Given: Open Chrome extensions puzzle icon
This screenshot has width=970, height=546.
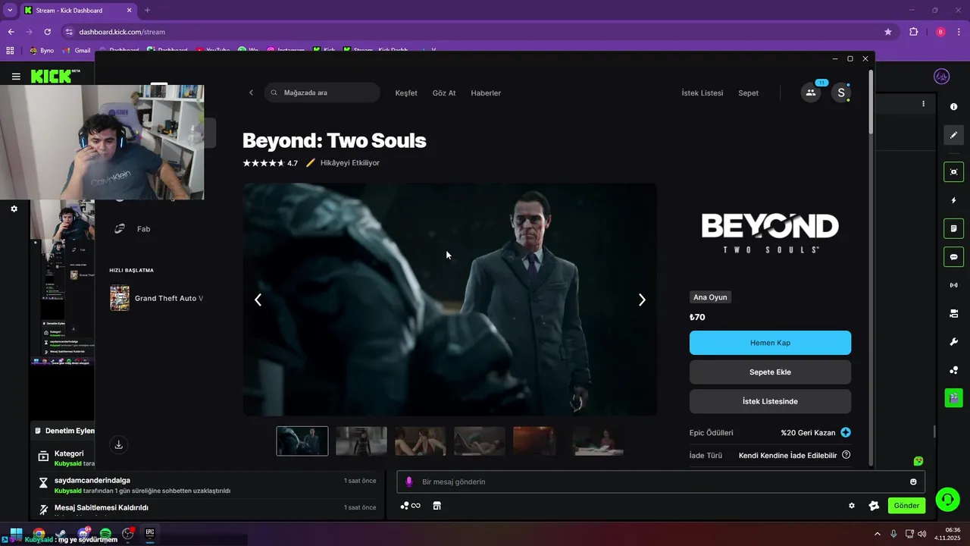Looking at the screenshot, I should [913, 32].
